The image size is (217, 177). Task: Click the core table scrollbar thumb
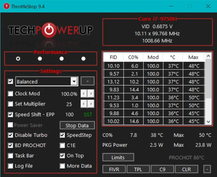pos(208,79)
